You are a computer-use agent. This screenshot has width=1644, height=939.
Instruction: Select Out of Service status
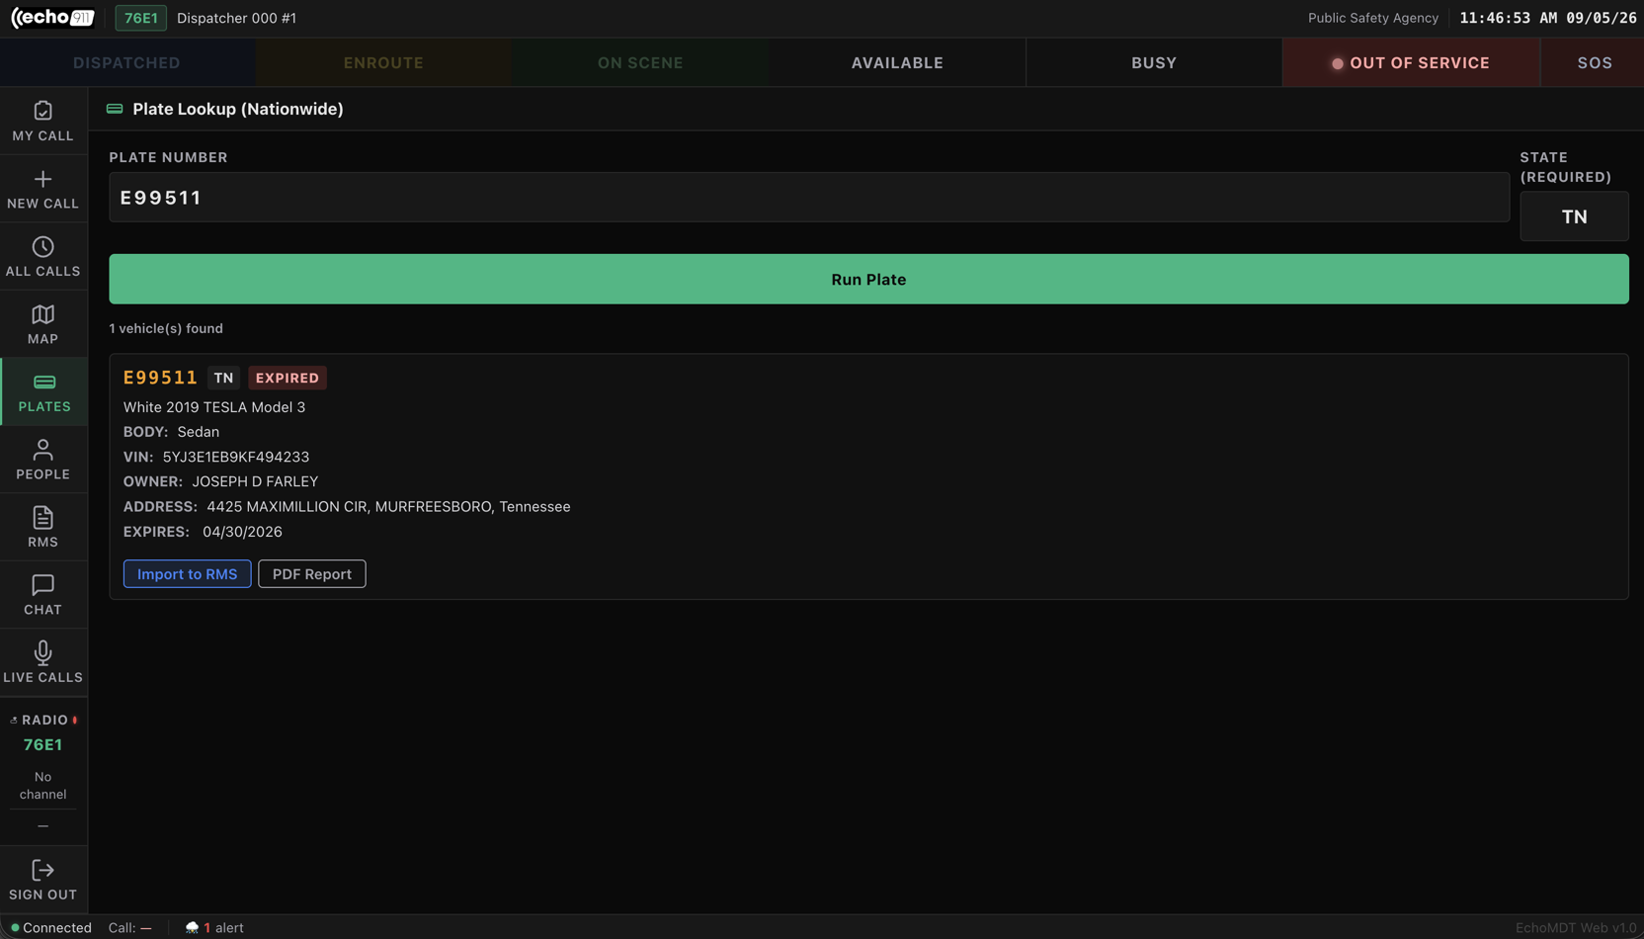pos(1411,62)
